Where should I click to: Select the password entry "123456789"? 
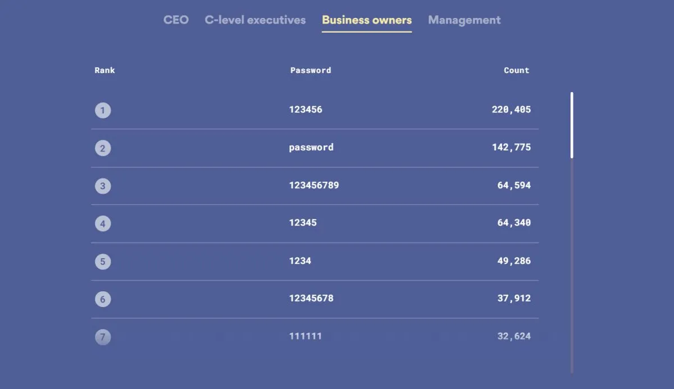coord(314,185)
